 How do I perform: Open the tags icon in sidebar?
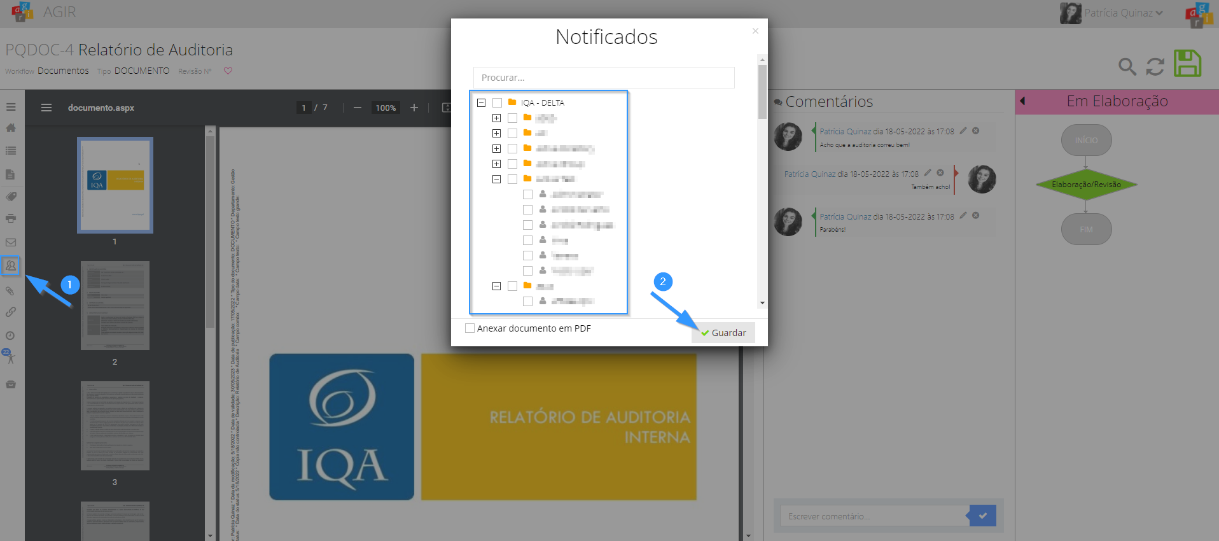pyautogui.click(x=11, y=197)
